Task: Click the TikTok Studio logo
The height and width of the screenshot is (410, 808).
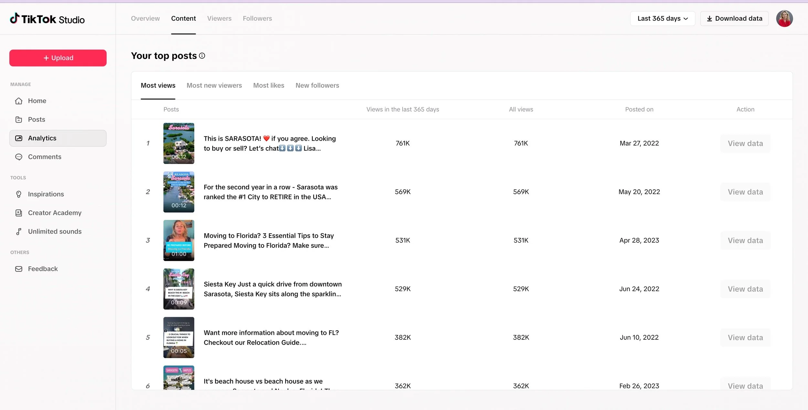Action: point(47,19)
